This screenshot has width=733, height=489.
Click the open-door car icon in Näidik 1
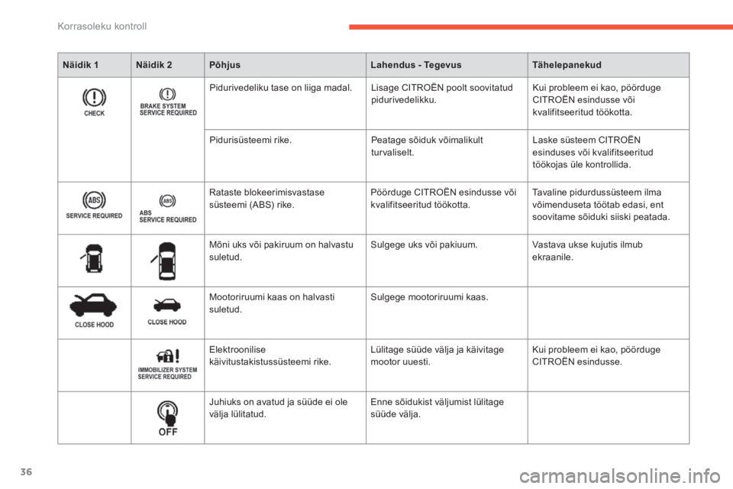click(x=92, y=258)
